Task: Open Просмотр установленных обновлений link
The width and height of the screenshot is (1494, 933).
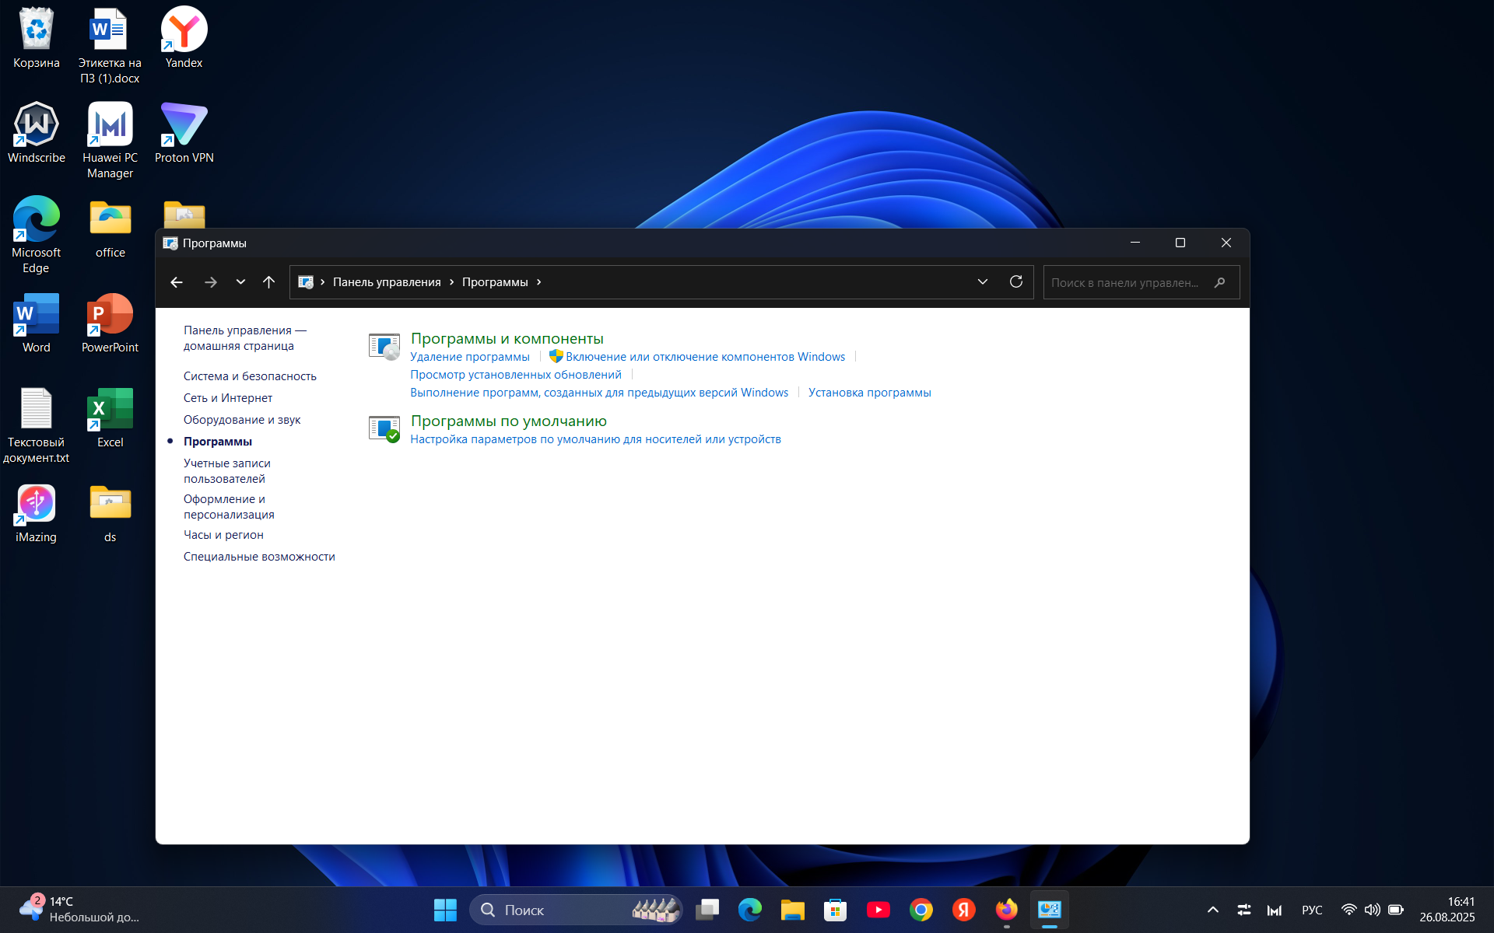Action: click(x=515, y=375)
